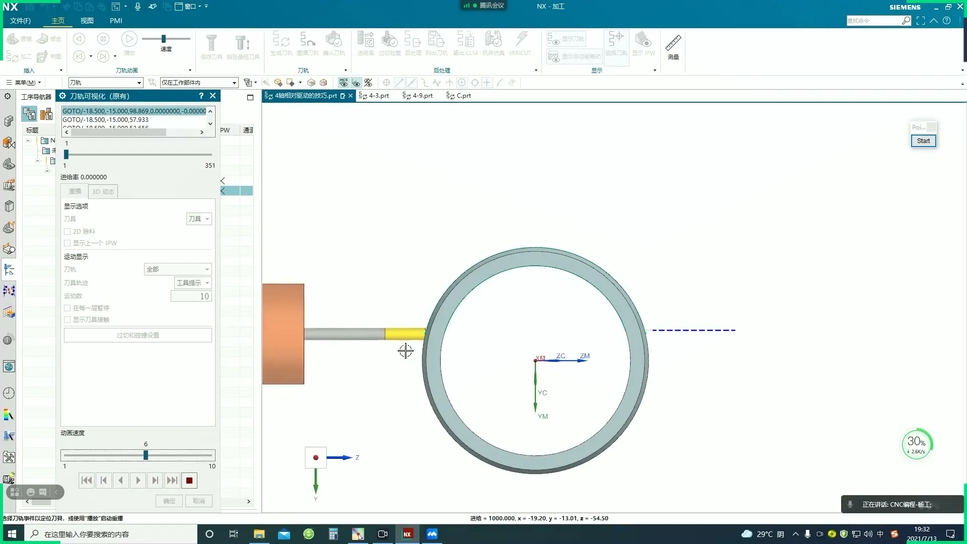Image resolution: width=967 pixels, height=544 pixels.
Task: Click the search command magnifier icon
Action: (906, 21)
